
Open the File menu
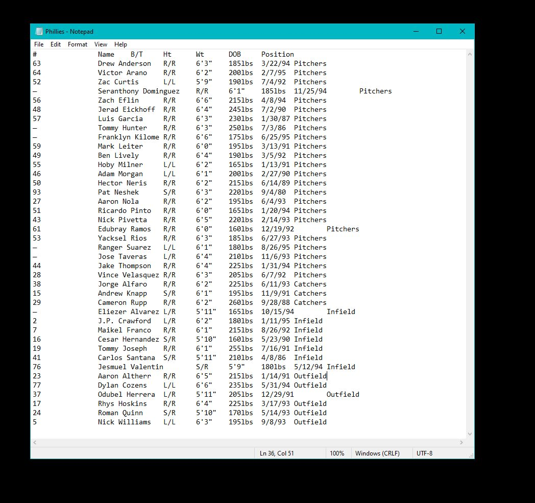[38, 44]
